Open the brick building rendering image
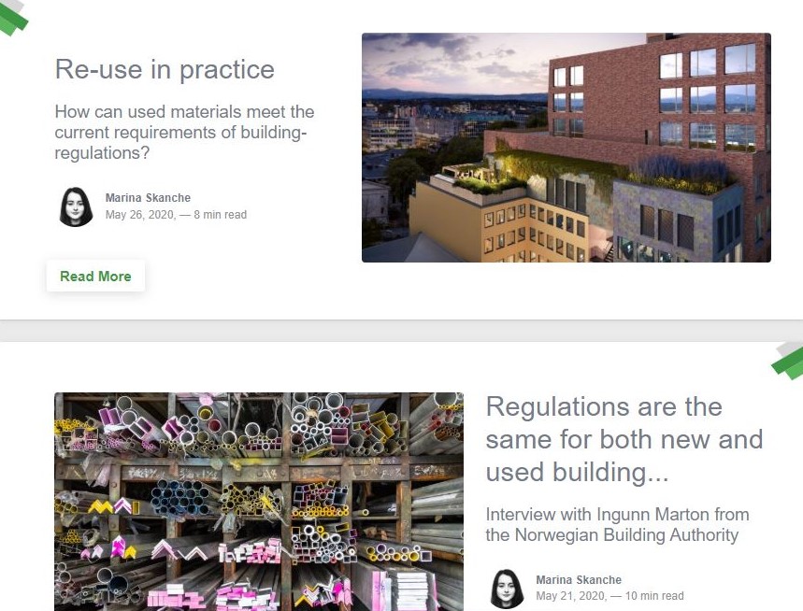This screenshot has height=611, width=803. coord(566,148)
